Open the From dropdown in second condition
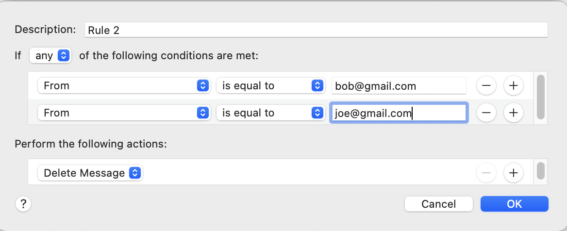Screen dimensions: 567x231 click(123, 113)
